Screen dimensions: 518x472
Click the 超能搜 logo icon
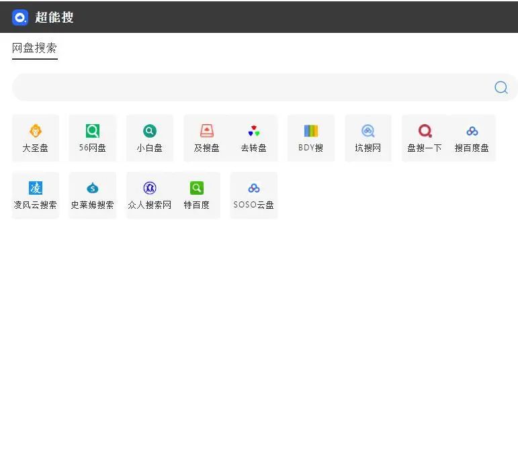click(x=20, y=17)
